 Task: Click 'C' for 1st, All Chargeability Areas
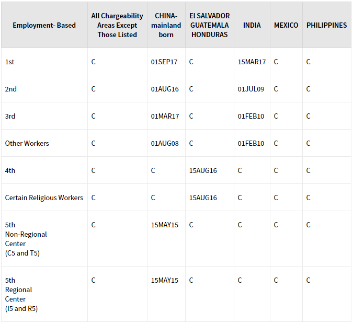click(x=94, y=62)
